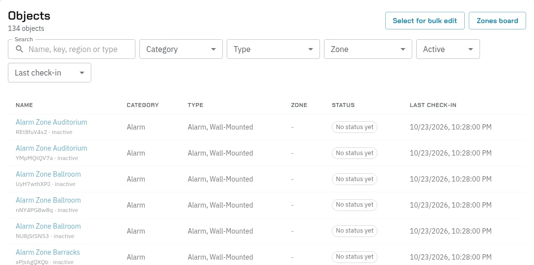Click Alarm category cell in REt8fuV4s2 row
The width and height of the screenshot is (534, 265).
pos(136,127)
